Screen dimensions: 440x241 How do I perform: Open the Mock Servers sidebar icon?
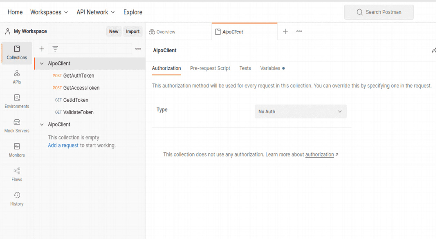pyautogui.click(x=17, y=126)
